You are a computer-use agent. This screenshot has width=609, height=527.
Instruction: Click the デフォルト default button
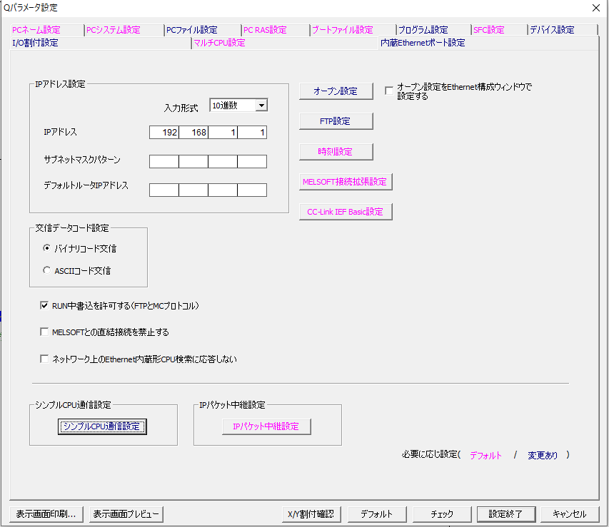click(x=376, y=513)
